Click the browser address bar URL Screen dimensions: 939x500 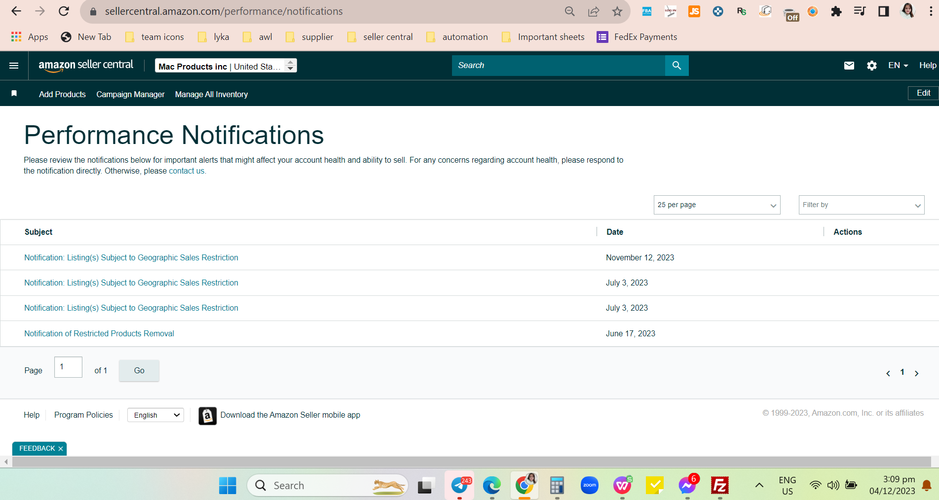pyautogui.click(x=224, y=11)
